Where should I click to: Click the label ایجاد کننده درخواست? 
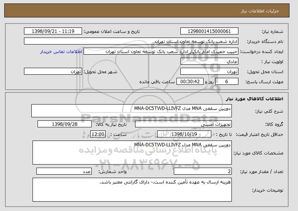pos(262,51)
